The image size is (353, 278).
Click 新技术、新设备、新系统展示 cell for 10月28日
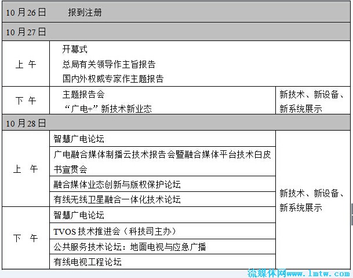pos(312,200)
